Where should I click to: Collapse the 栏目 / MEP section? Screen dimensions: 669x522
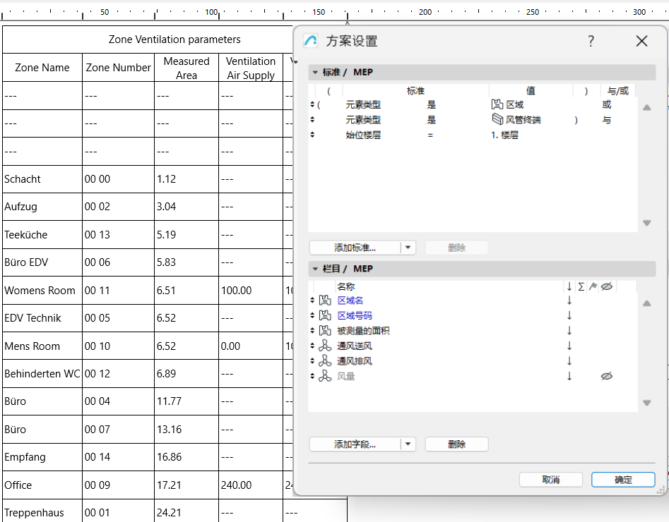point(315,269)
